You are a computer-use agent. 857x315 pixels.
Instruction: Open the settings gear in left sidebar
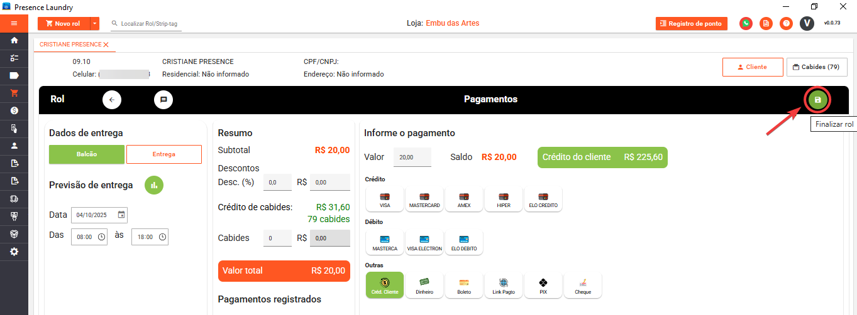14,252
